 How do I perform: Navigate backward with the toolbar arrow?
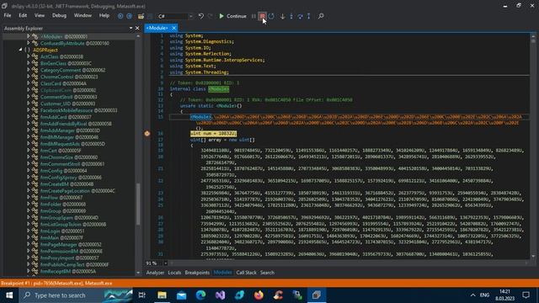(x=120, y=16)
